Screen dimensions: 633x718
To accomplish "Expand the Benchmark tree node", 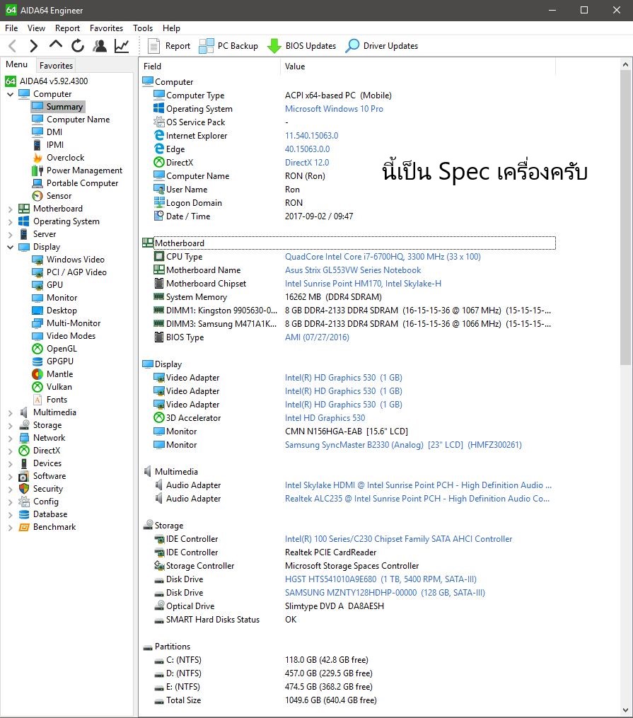I will pos(10,528).
